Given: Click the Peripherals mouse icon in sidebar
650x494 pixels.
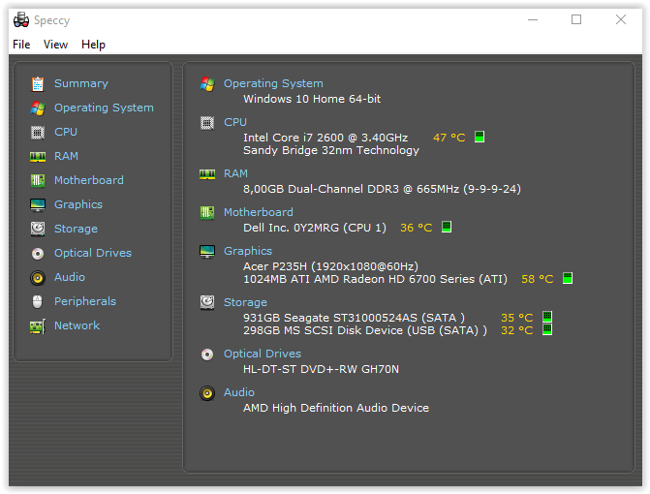Looking at the screenshot, I should (x=38, y=301).
